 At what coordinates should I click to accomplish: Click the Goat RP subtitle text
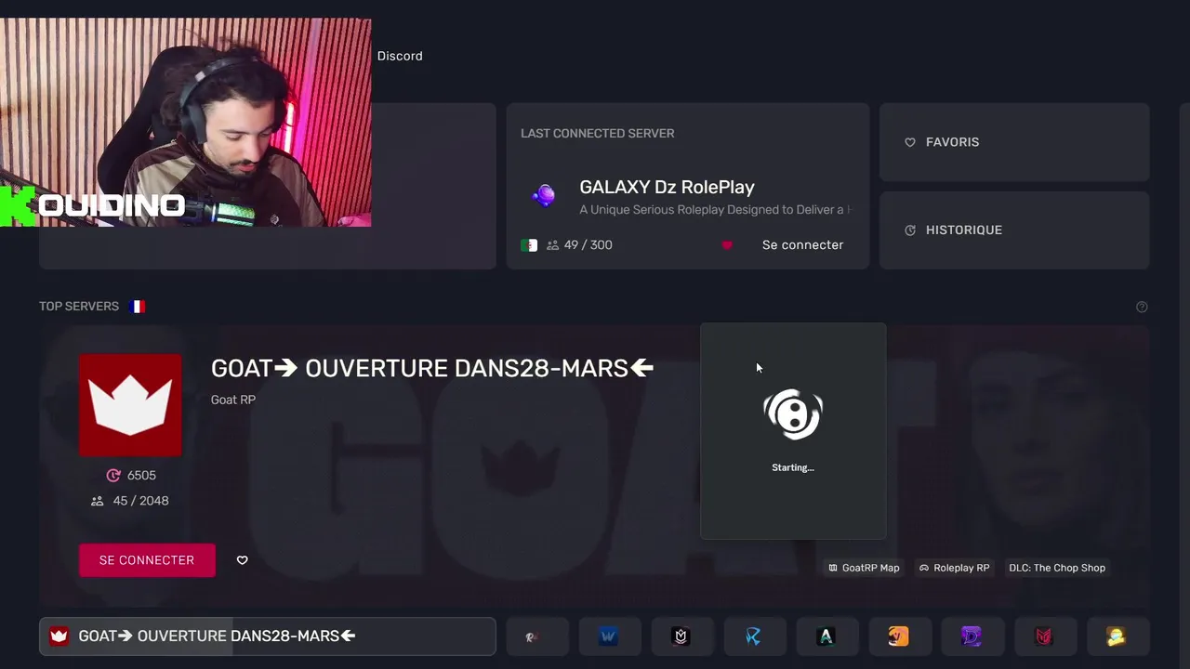click(233, 400)
